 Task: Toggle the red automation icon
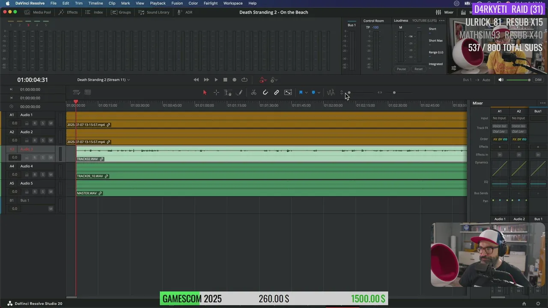tap(262, 80)
